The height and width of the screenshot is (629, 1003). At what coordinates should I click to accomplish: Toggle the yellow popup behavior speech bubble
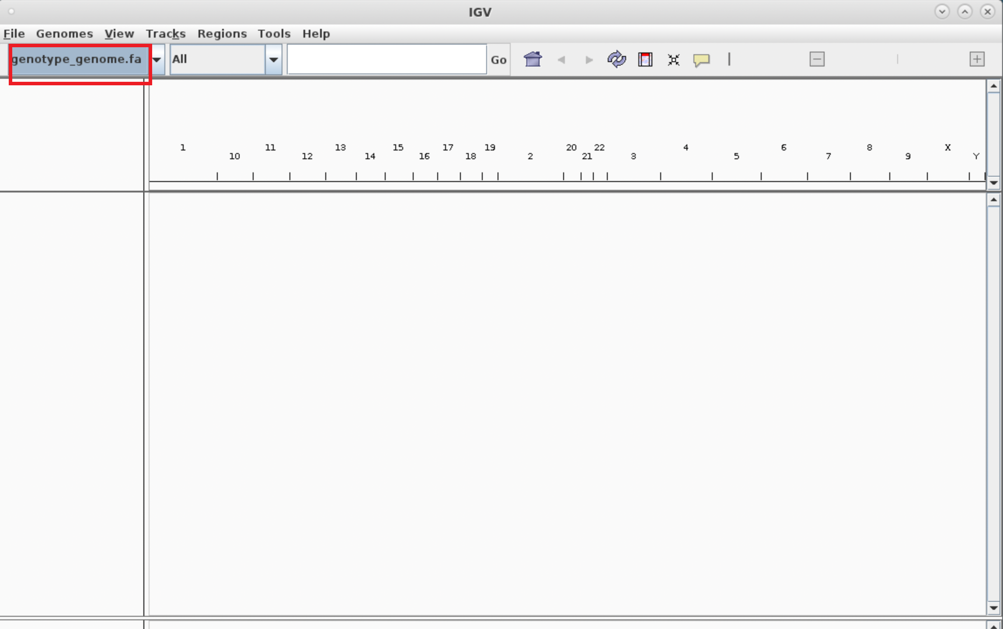coord(701,60)
